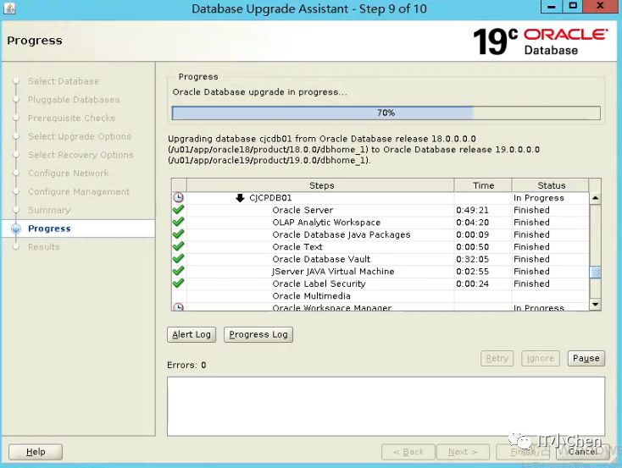
Task: Select the Prerequisite Checks wizard step
Action: [71, 118]
